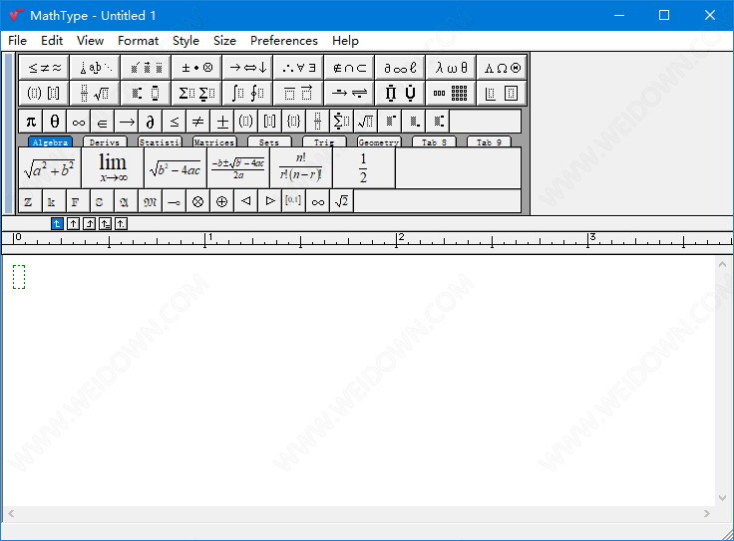The image size is (734, 541).
Task: Select the left-justified tab stop
Action: 57,224
